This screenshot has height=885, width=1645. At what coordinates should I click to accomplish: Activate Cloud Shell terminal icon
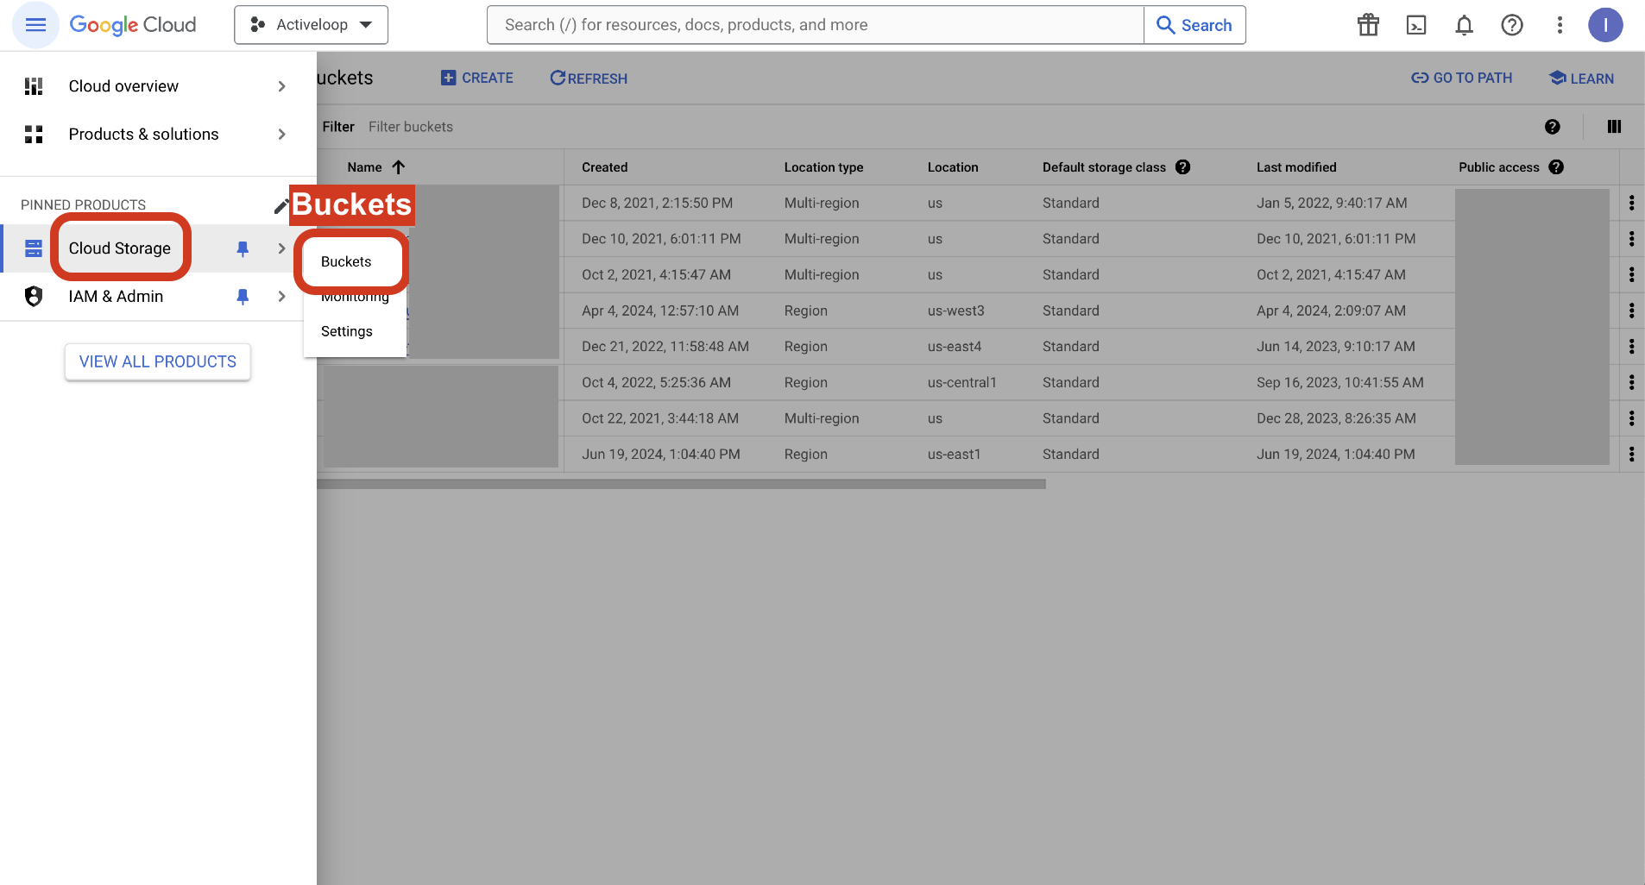tap(1416, 25)
